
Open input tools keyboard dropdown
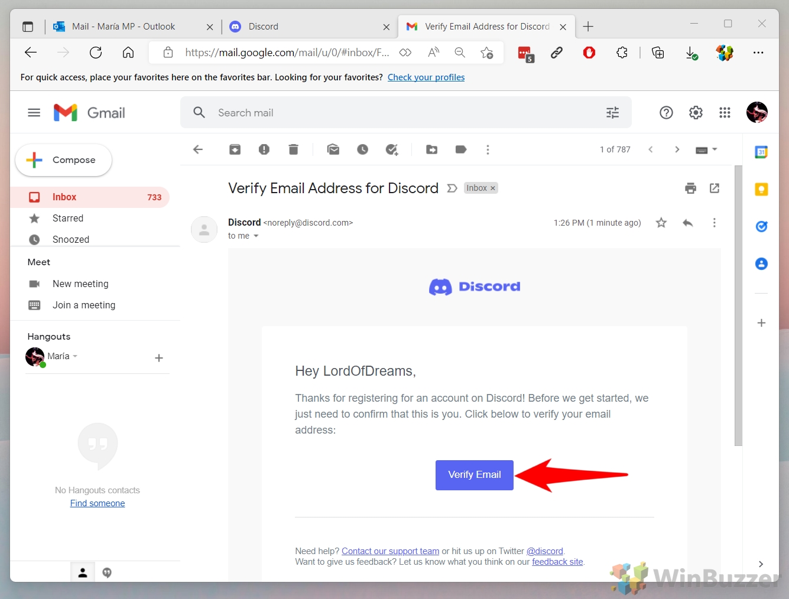706,149
